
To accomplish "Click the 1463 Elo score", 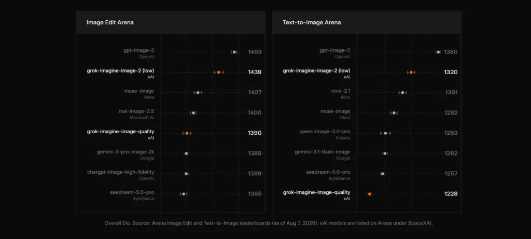I will click(x=255, y=52).
